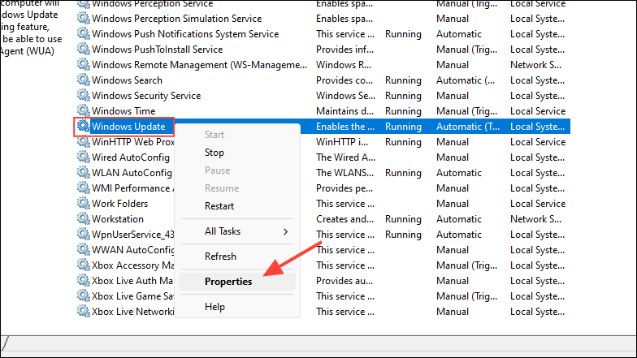Screen dimensions: 637x358
Task: Click gear icon beside Workstation
Action: point(83,219)
